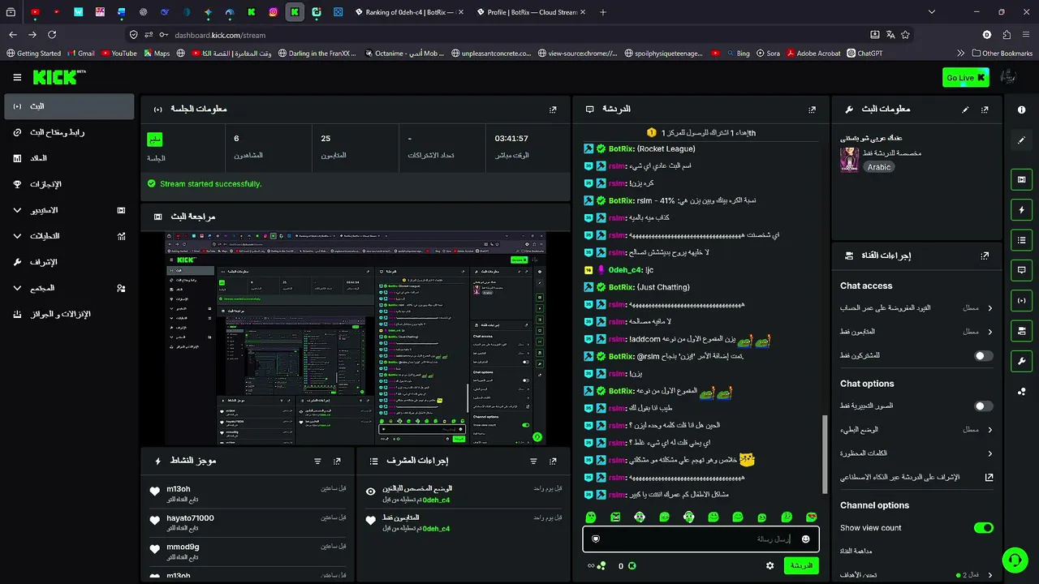Open the hamburger menu beside the Kick logo

tap(17, 77)
